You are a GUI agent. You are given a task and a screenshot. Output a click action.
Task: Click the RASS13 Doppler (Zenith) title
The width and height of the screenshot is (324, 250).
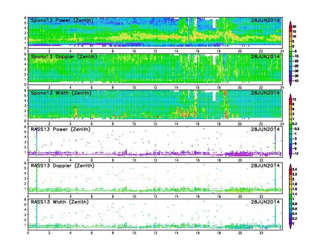(63, 165)
